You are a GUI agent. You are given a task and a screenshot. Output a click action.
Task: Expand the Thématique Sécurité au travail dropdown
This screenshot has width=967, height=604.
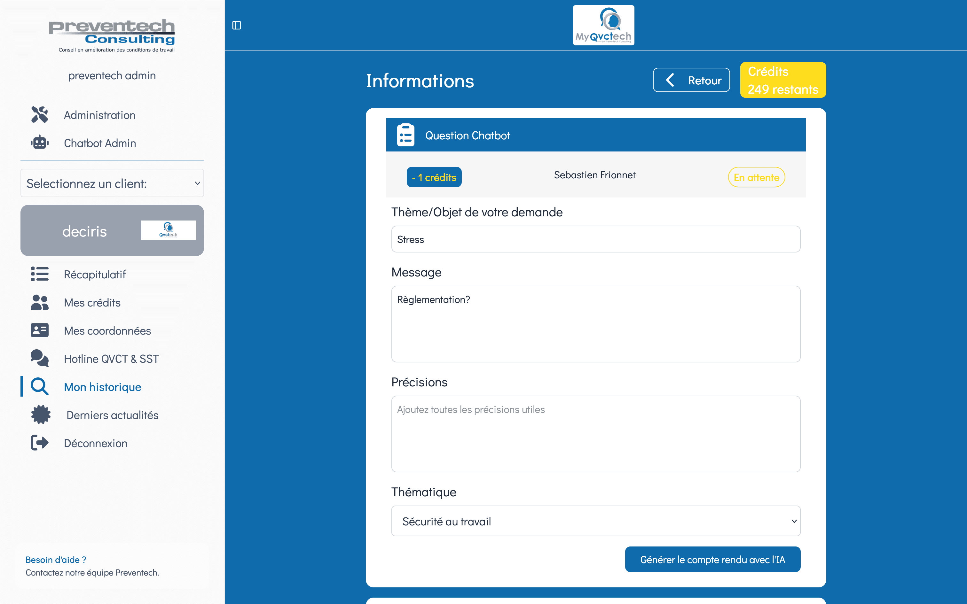point(595,521)
